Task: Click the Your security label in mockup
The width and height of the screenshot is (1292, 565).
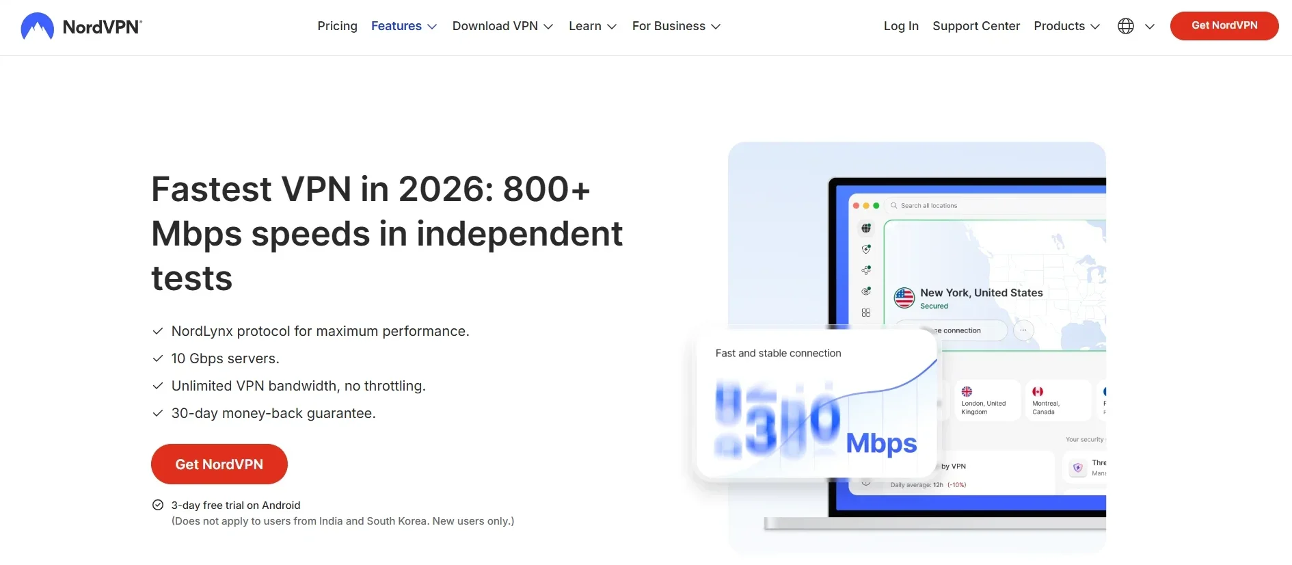Action: coord(1084,440)
